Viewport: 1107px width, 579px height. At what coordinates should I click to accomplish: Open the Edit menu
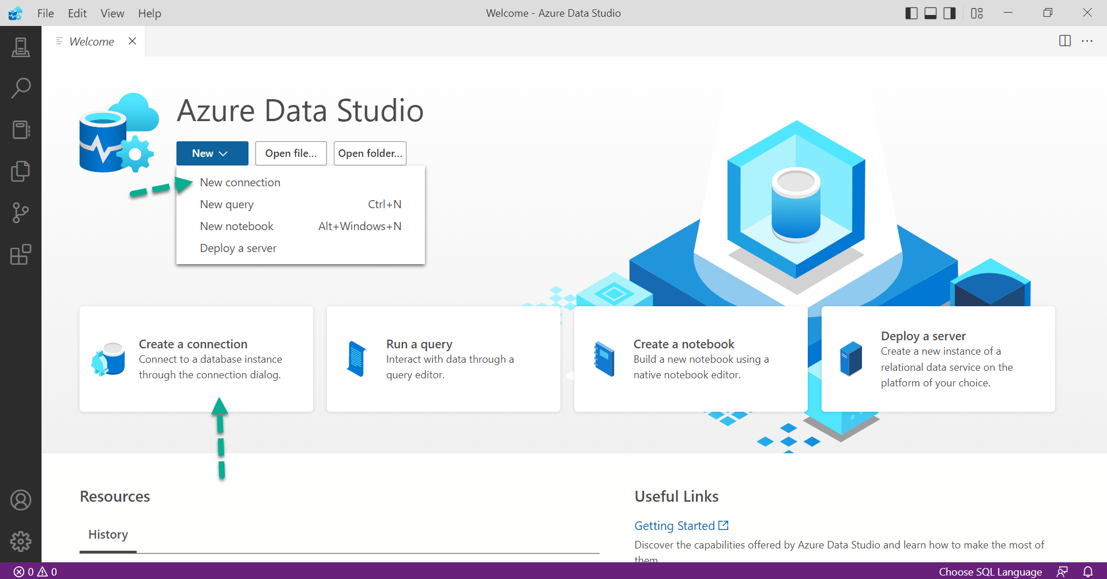coord(77,13)
